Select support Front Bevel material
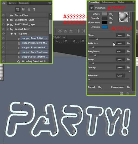 (x=35, y=43)
